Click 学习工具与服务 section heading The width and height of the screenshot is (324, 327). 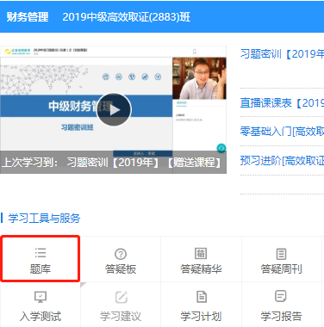(x=44, y=219)
